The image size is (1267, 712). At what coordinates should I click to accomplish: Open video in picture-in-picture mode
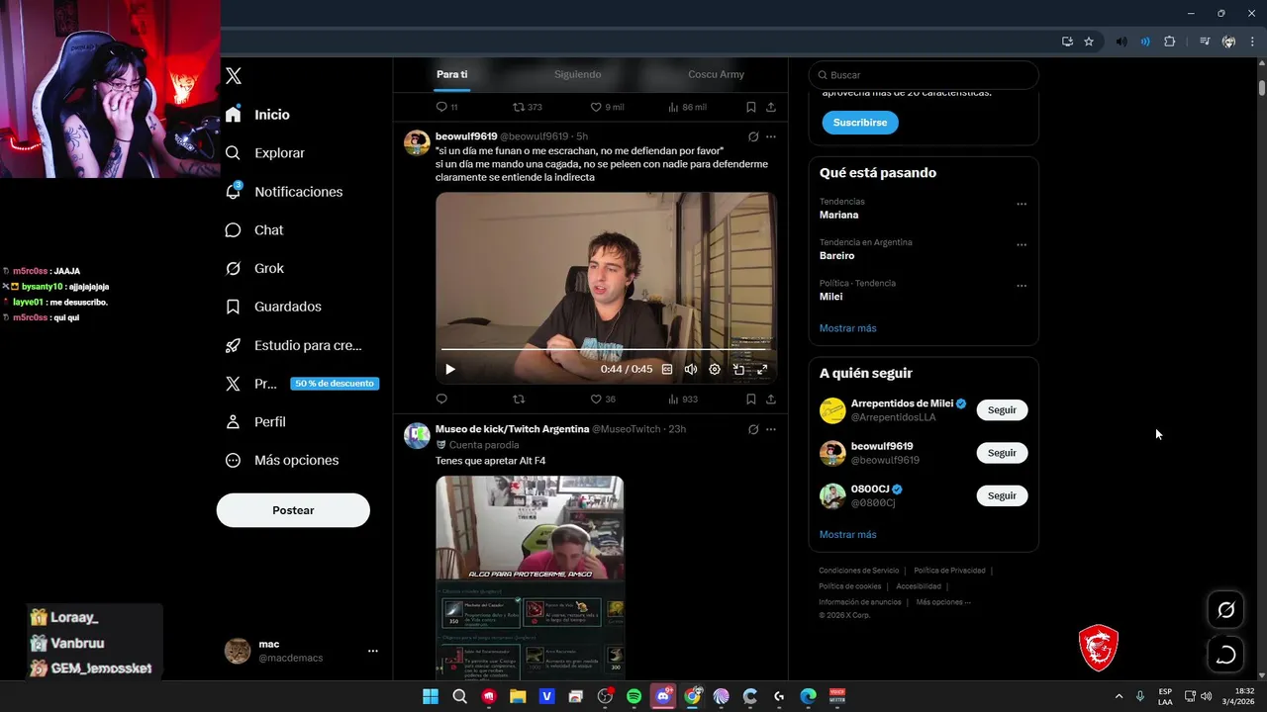pos(738,369)
